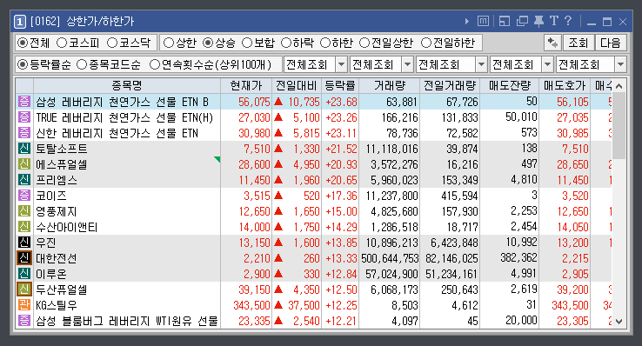Click the 신 badge icon next to 영풍제지
The width and height of the screenshot is (642, 346).
pyautogui.click(x=24, y=211)
